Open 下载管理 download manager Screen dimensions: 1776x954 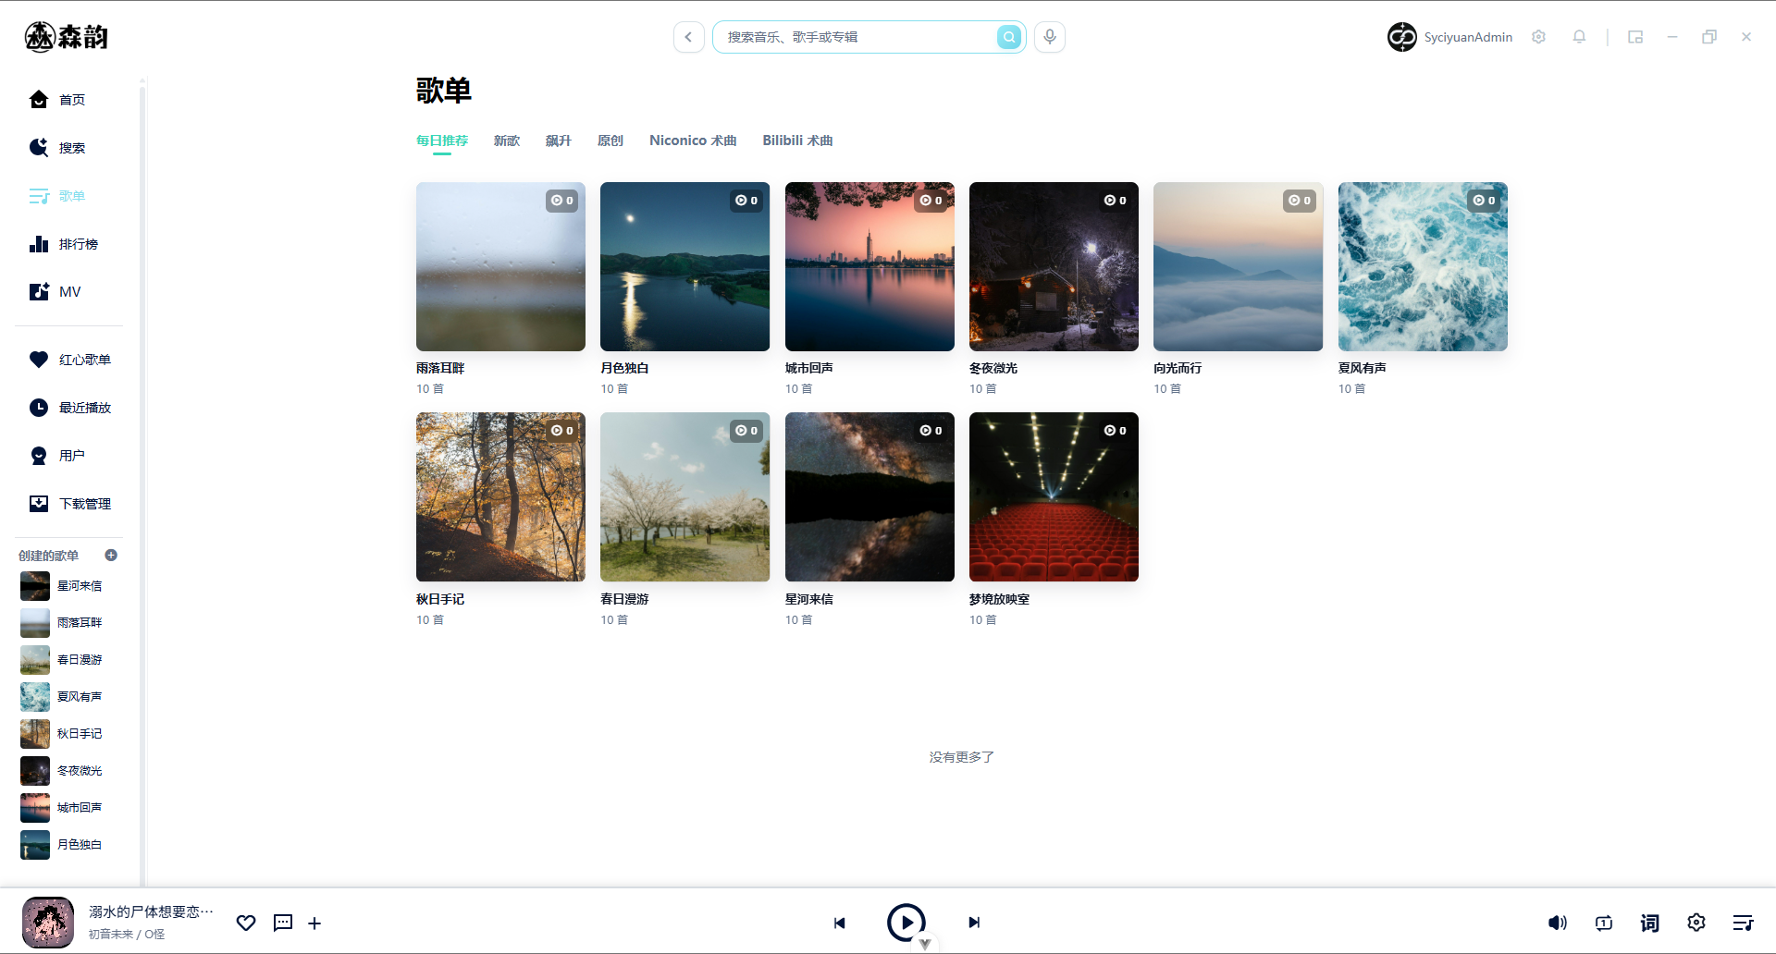coord(69,504)
